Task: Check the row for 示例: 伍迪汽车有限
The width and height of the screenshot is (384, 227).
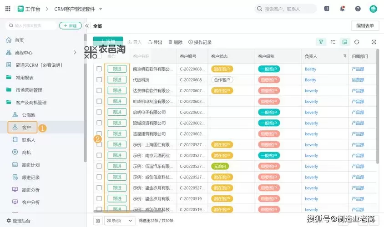Action: click(99, 166)
